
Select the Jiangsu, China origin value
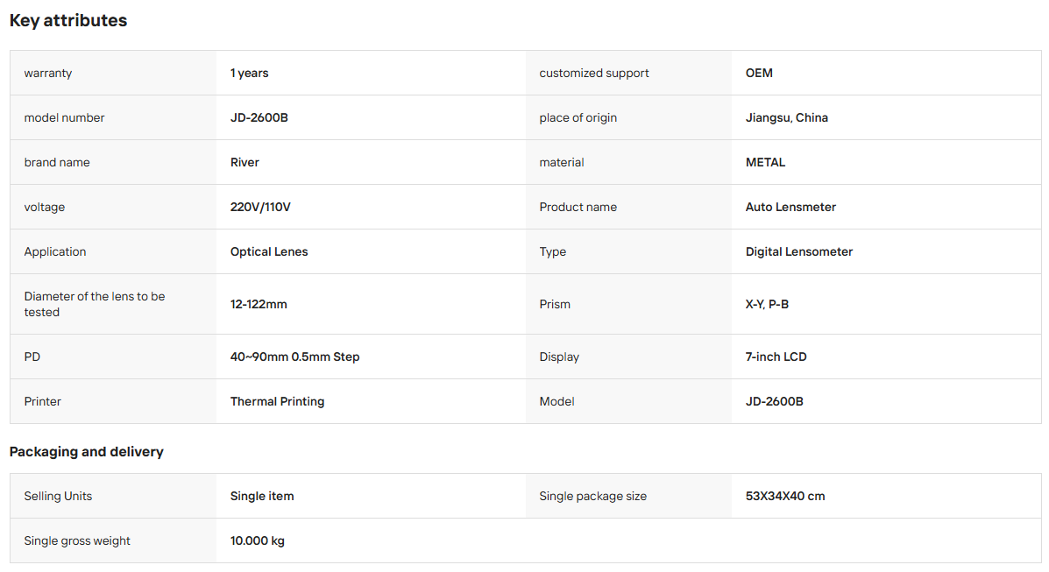click(x=787, y=117)
